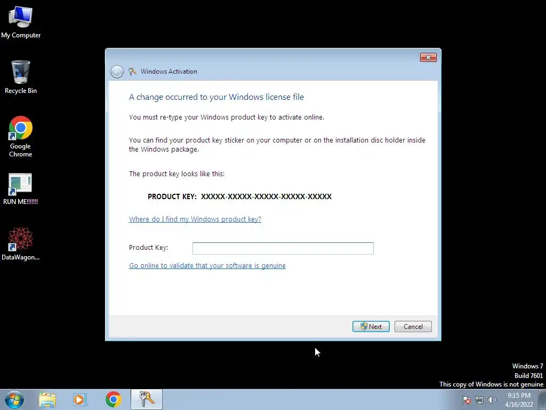Select Windows Activation taskbar button

coord(147,399)
